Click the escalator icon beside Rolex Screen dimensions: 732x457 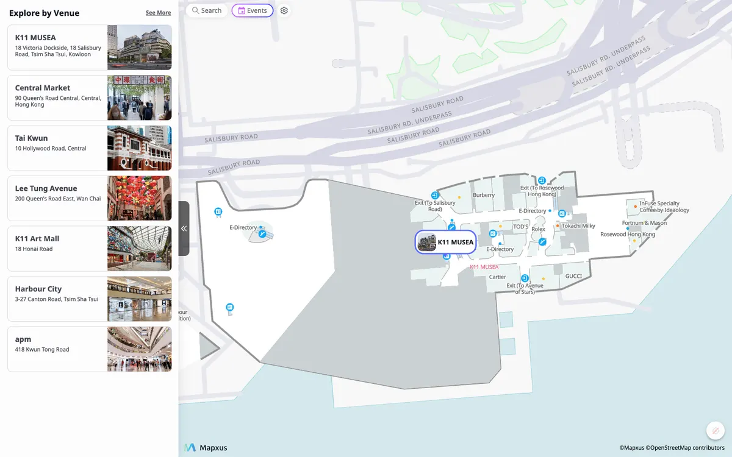(542, 242)
